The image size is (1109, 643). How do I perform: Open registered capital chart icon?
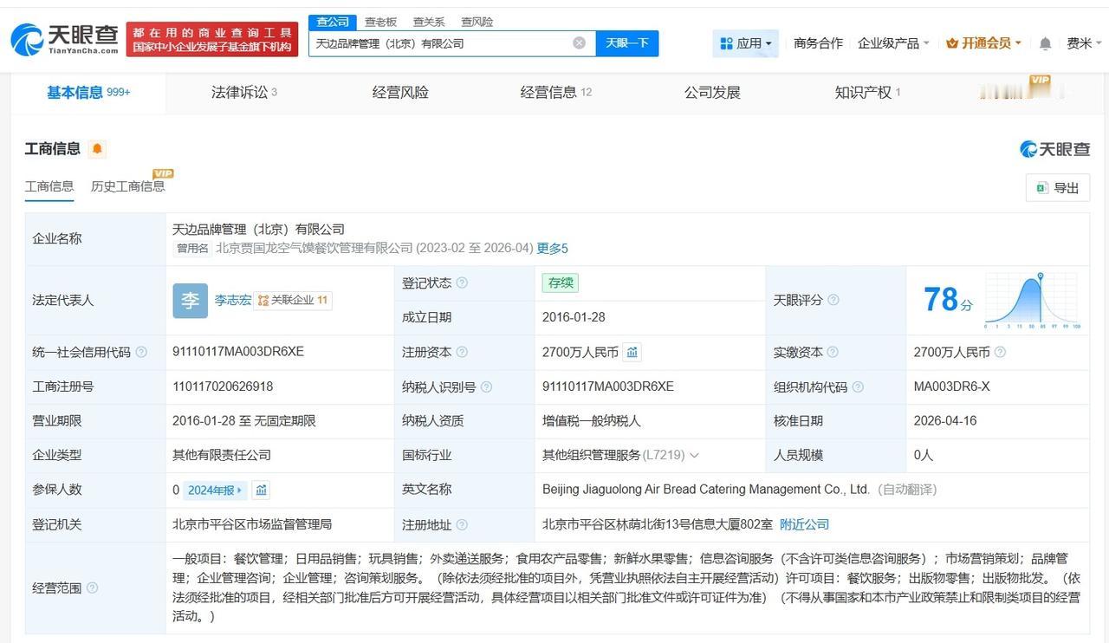[632, 352]
